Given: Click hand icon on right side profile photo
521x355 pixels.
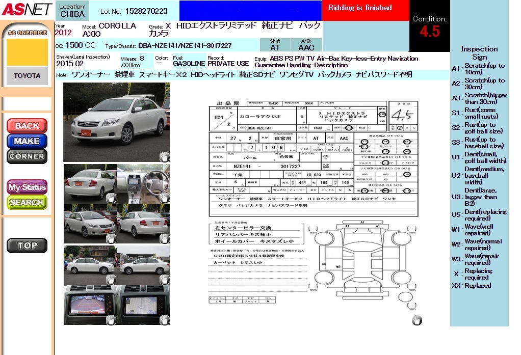Looking at the screenshot, I should coord(164,279).
